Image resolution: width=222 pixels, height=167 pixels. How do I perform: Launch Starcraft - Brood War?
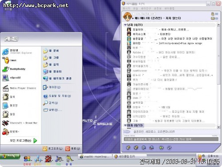click(x=20, y=123)
